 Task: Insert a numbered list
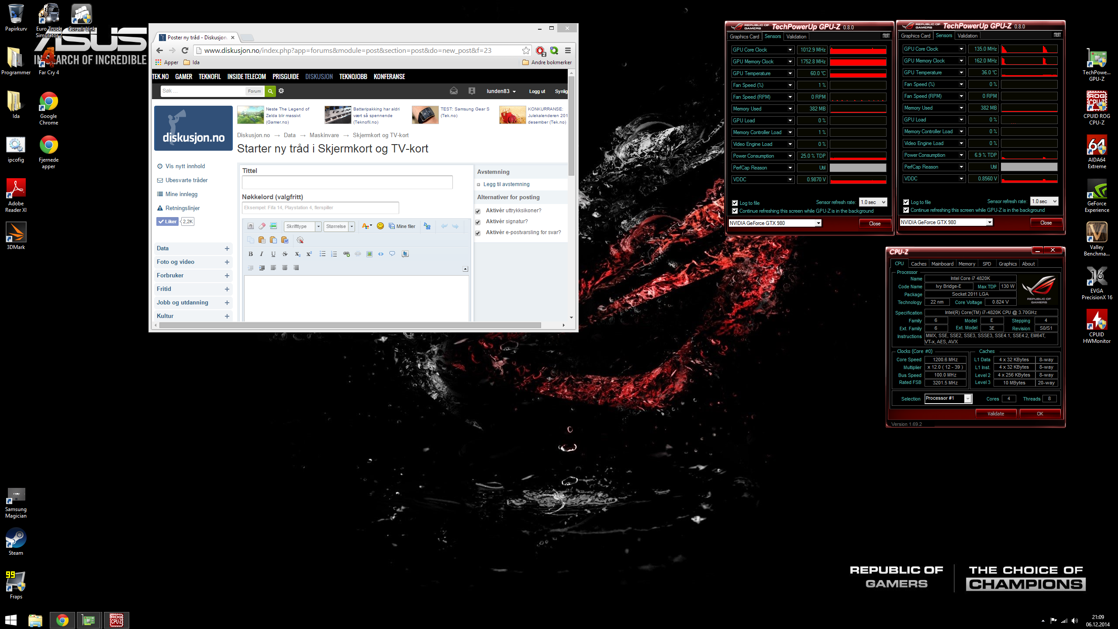[334, 254]
